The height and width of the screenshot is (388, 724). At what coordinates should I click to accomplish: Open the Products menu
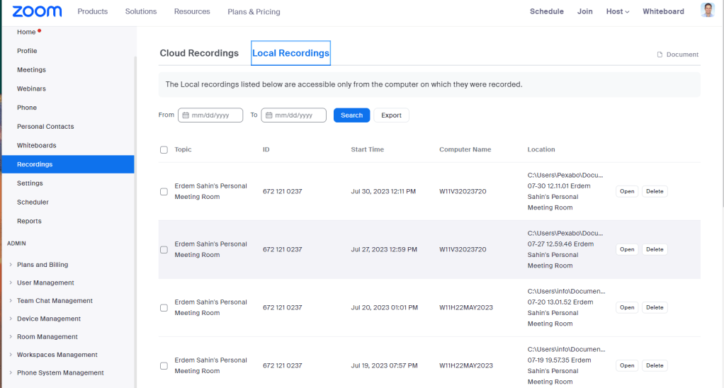point(92,11)
